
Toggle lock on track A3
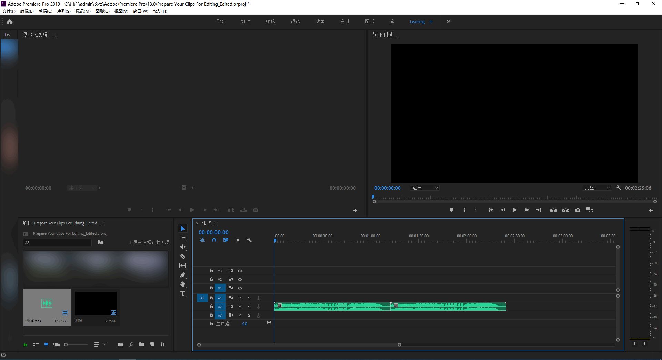click(211, 315)
